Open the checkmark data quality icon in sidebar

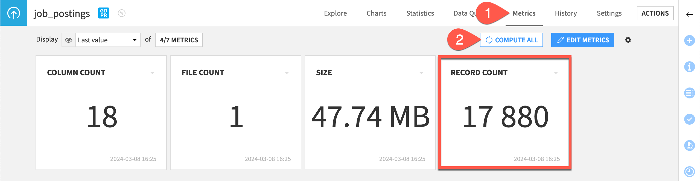pyautogui.click(x=690, y=119)
